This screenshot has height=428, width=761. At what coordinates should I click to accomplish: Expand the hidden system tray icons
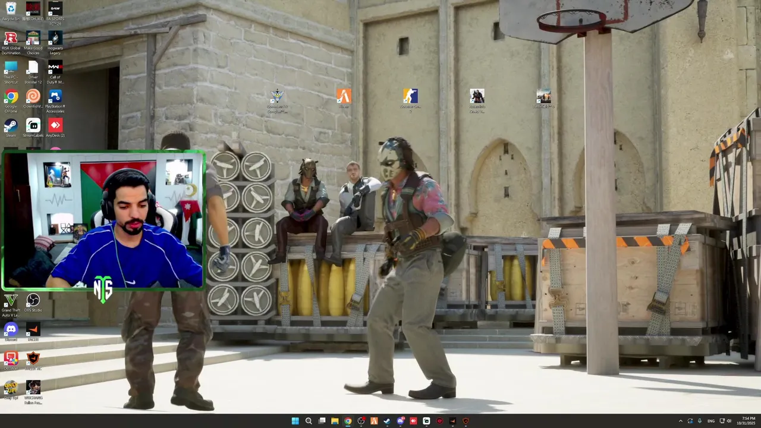point(681,421)
